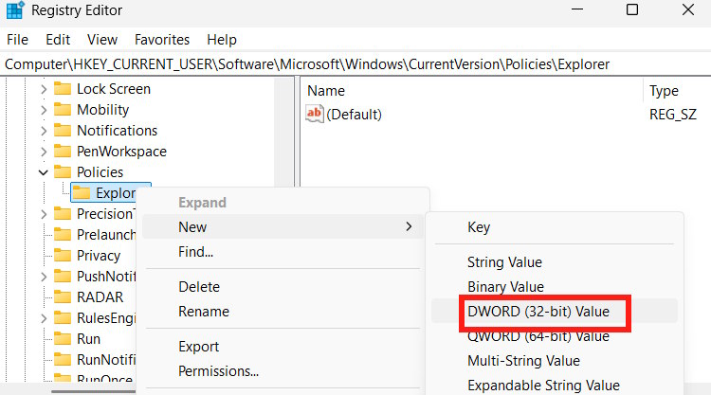Choose DWORD (32-bit) Value from submenu

click(x=538, y=312)
